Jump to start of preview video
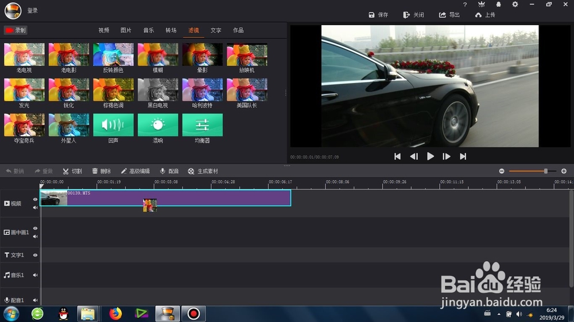 [397, 156]
